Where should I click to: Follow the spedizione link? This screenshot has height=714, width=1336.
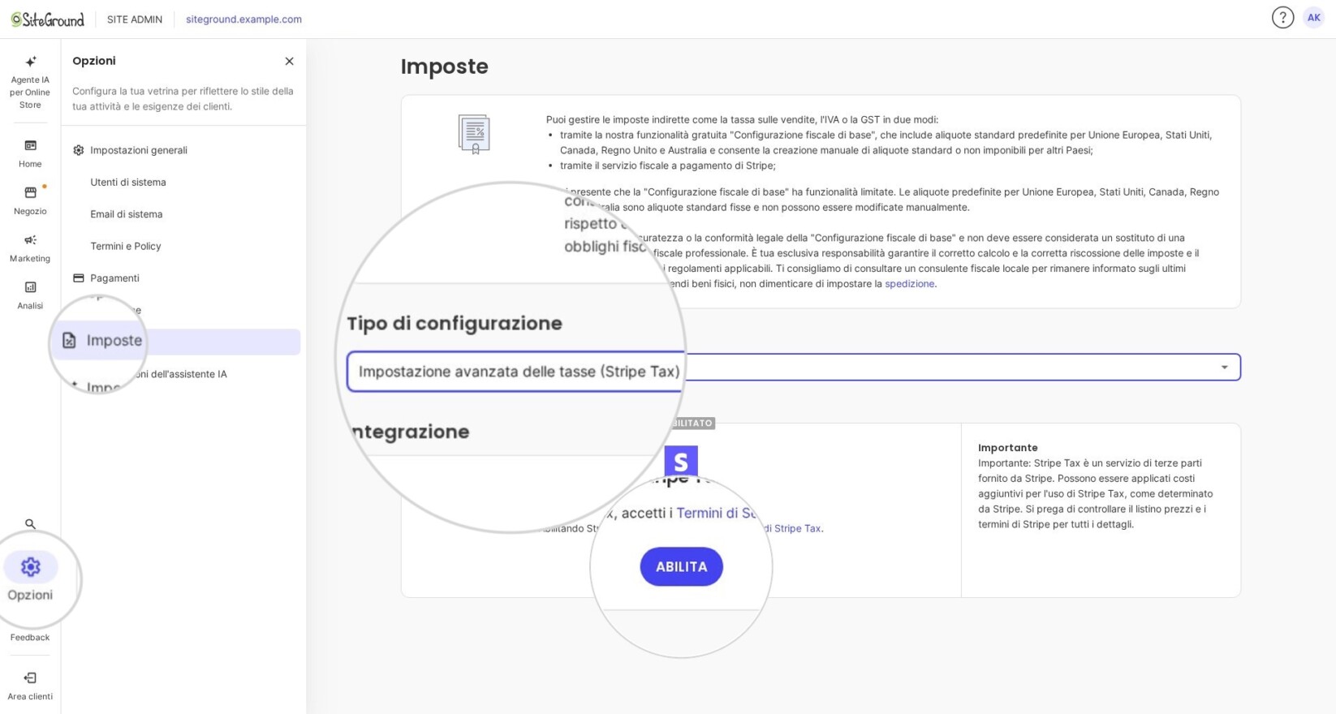[909, 284]
